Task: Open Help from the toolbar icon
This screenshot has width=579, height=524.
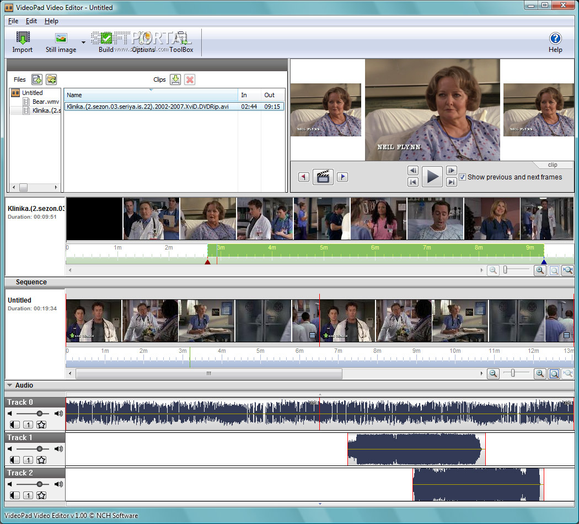Action: tap(555, 39)
